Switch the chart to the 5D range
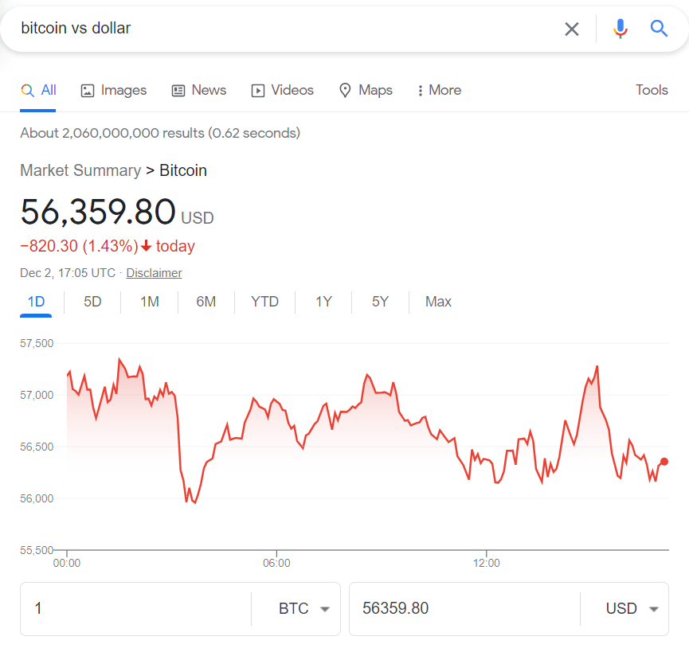The width and height of the screenshot is (689, 652). tap(91, 302)
